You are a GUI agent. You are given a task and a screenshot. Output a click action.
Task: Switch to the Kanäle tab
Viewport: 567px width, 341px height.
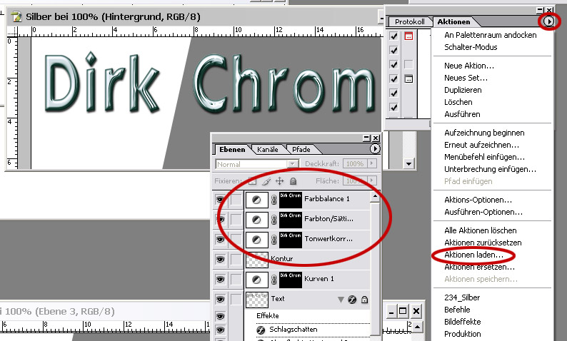pos(268,150)
